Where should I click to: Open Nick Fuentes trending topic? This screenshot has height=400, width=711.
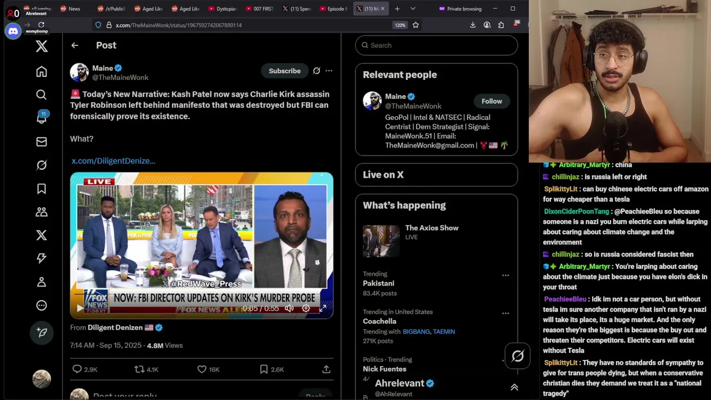pyautogui.click(x=384, y=369)
